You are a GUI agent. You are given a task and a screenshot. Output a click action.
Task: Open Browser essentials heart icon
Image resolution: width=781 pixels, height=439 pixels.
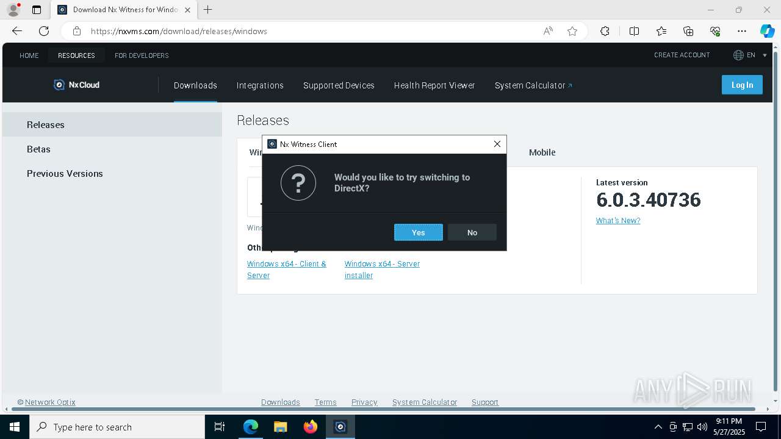715,31
